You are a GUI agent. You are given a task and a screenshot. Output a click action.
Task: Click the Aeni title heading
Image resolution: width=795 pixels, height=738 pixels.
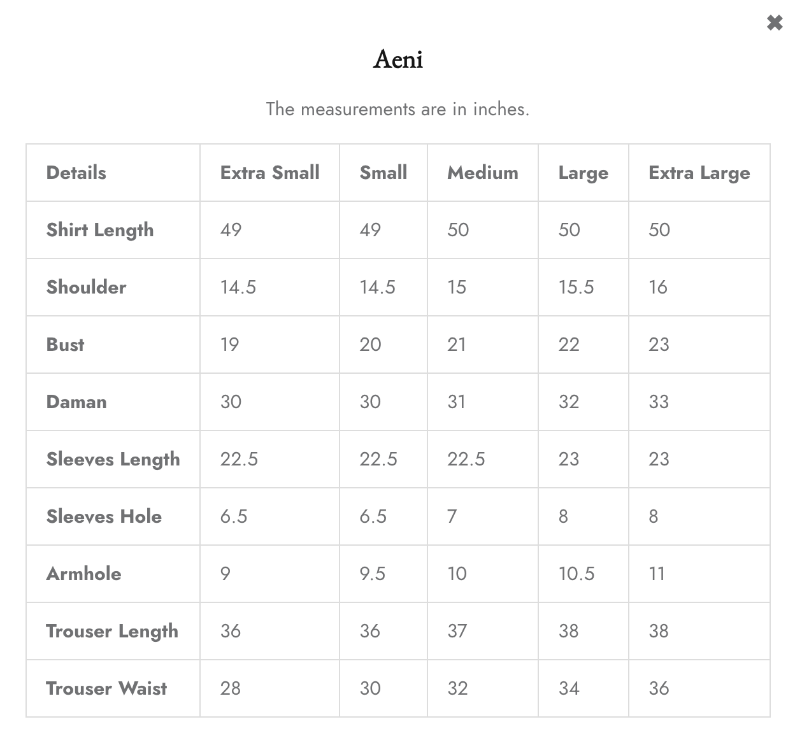coord(398,59)
